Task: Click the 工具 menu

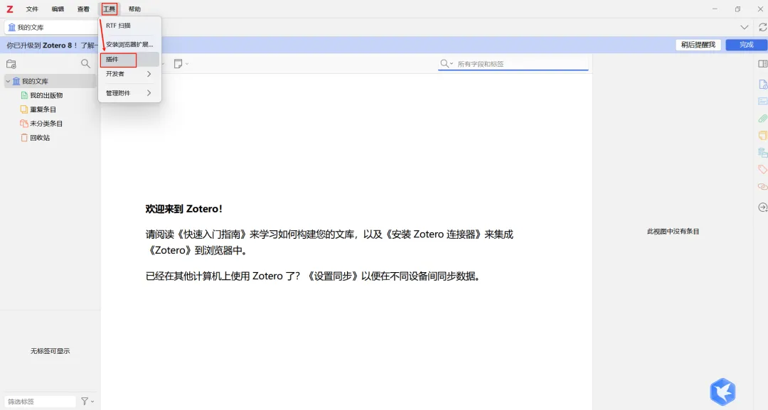Action: 110,9
